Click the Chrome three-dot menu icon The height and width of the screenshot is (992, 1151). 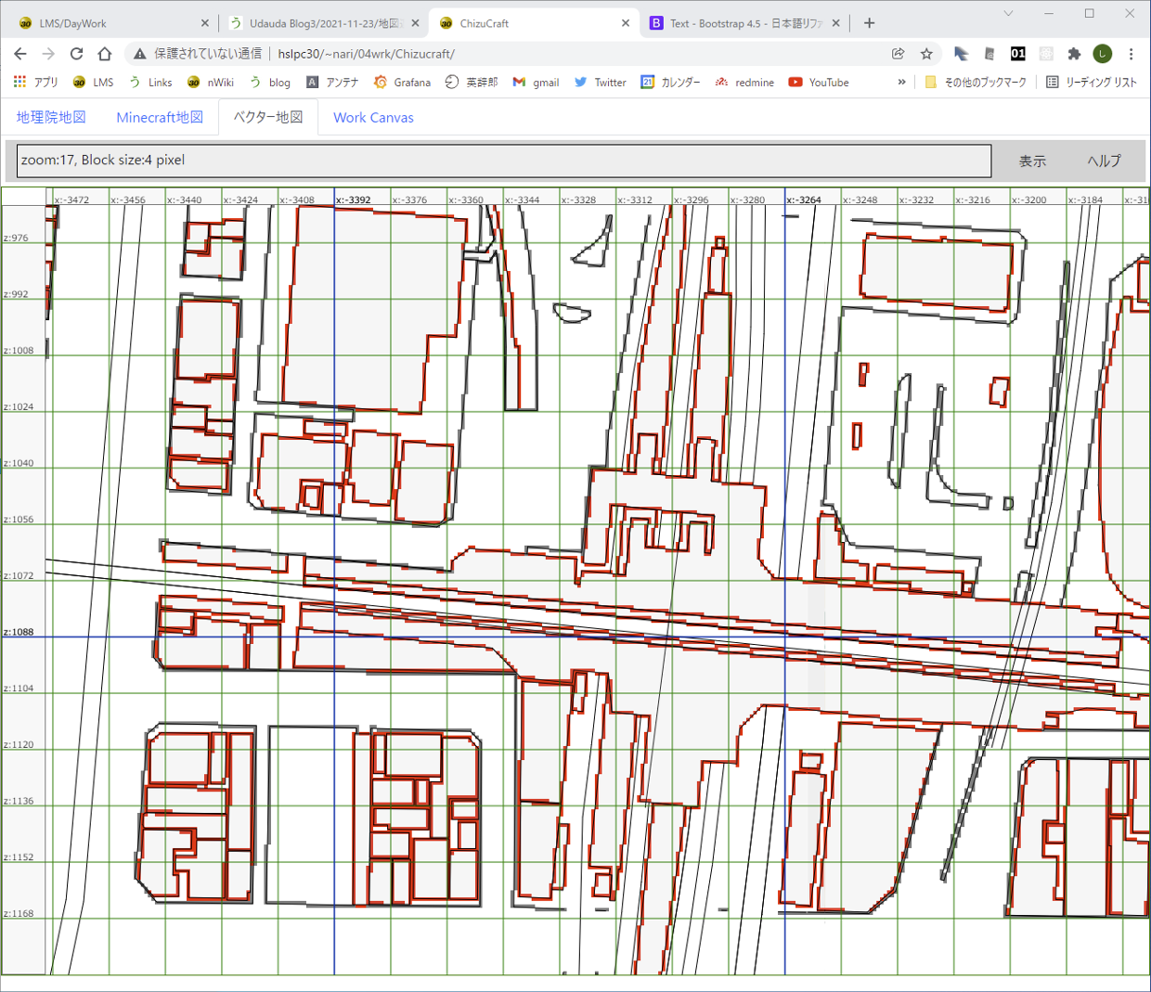point(1131,54)
